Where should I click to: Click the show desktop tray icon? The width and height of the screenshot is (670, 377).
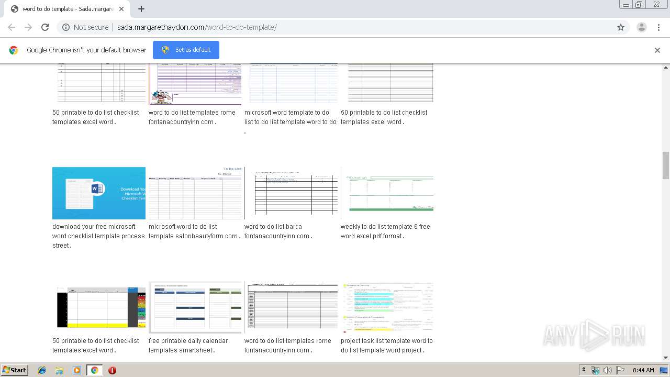point(664,370)
